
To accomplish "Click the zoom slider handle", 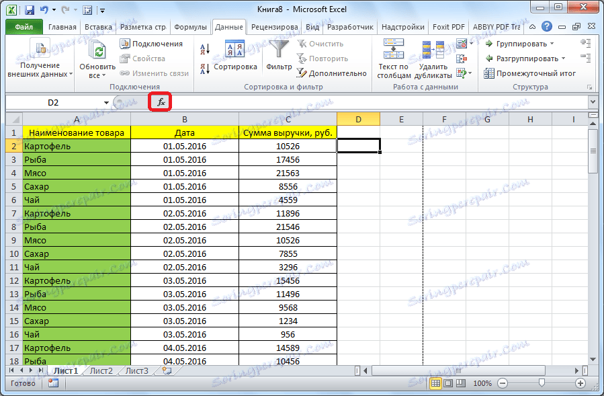I will click(542, 383).
